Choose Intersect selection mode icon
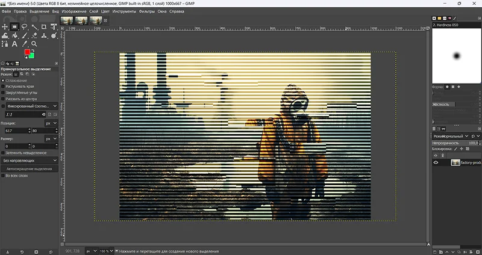 (33, 74)
